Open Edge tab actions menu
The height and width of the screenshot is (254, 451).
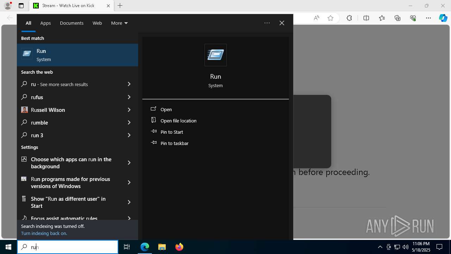coord(21,6)
